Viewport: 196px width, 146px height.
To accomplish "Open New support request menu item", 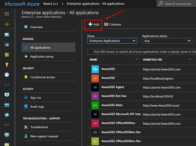I will click(49, 136).
